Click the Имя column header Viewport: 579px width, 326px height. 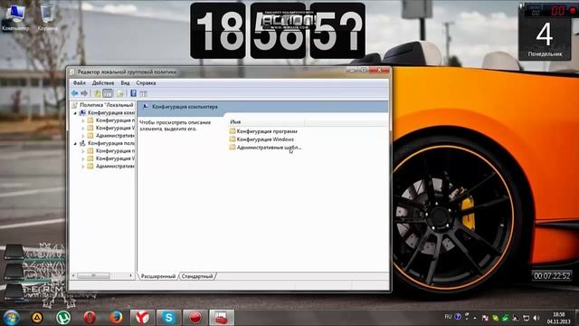click(267, 121)
